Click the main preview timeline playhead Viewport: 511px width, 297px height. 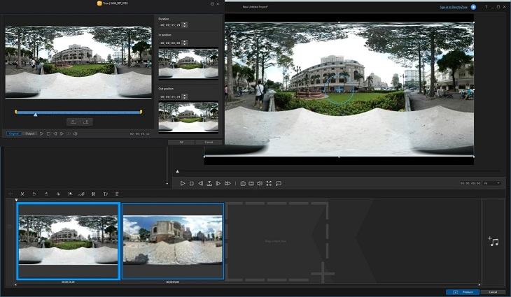click(x=177, y=171)
